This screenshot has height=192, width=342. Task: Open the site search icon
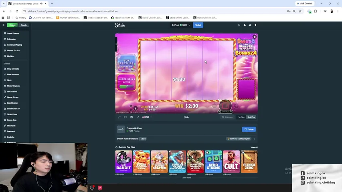239,25
